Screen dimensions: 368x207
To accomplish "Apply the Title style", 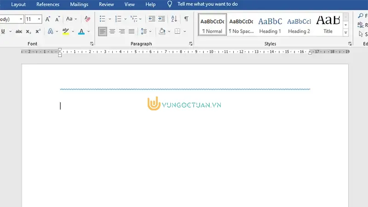I will click(328, 25).
